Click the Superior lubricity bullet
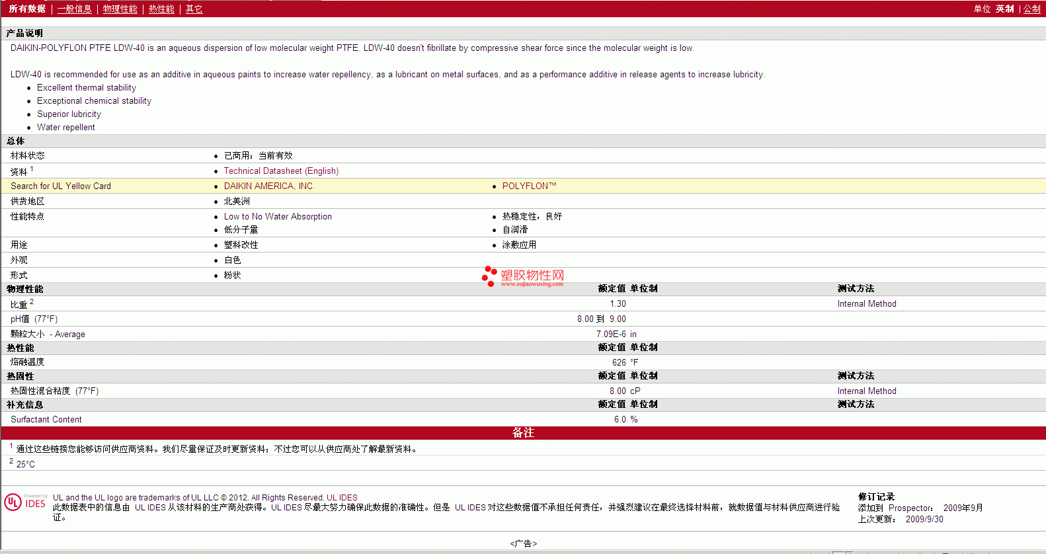 [69, 114]
